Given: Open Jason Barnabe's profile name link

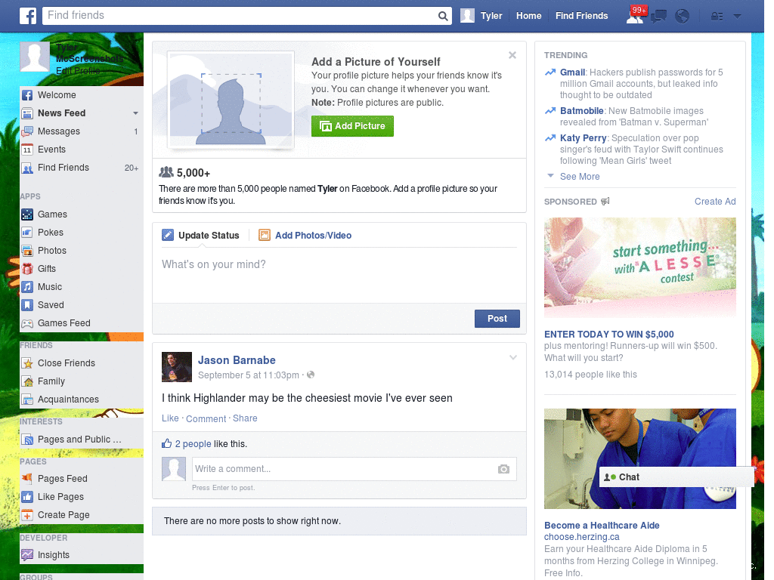Looking at the screenshot, I should click(237, 360).
